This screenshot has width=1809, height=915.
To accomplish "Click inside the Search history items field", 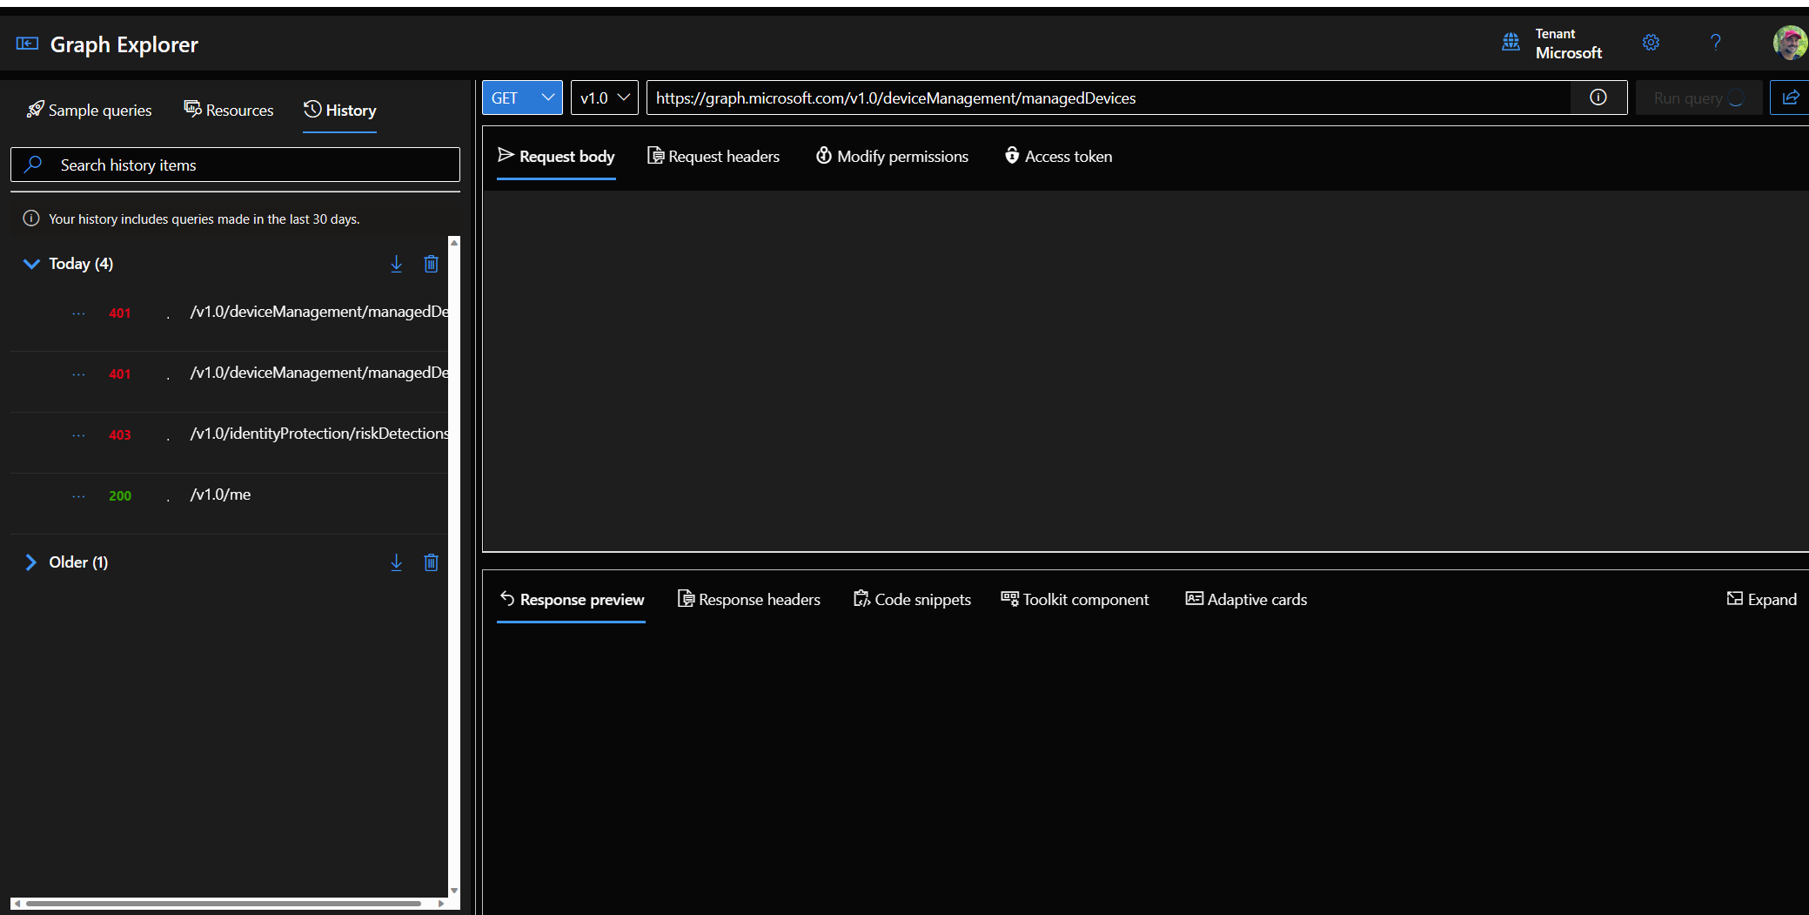I will tap(235, 165).
